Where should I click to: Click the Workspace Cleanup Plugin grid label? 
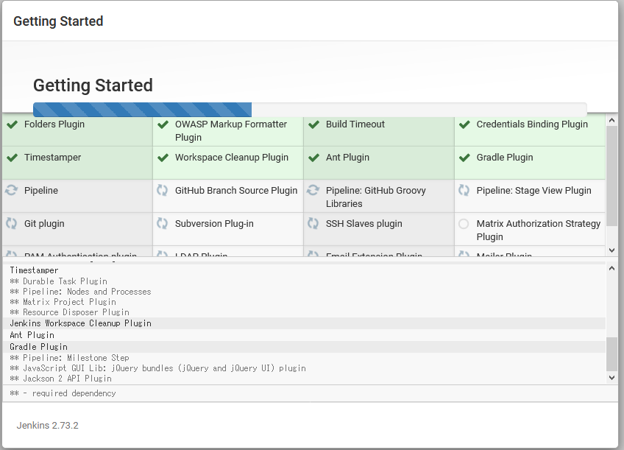pyautogui.click(x=232, y=158)
